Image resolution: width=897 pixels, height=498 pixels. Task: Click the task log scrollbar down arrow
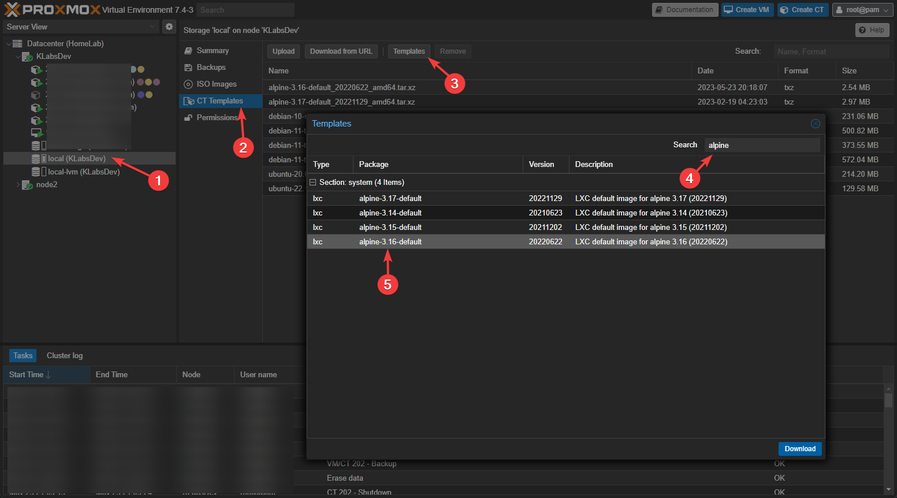888,490
